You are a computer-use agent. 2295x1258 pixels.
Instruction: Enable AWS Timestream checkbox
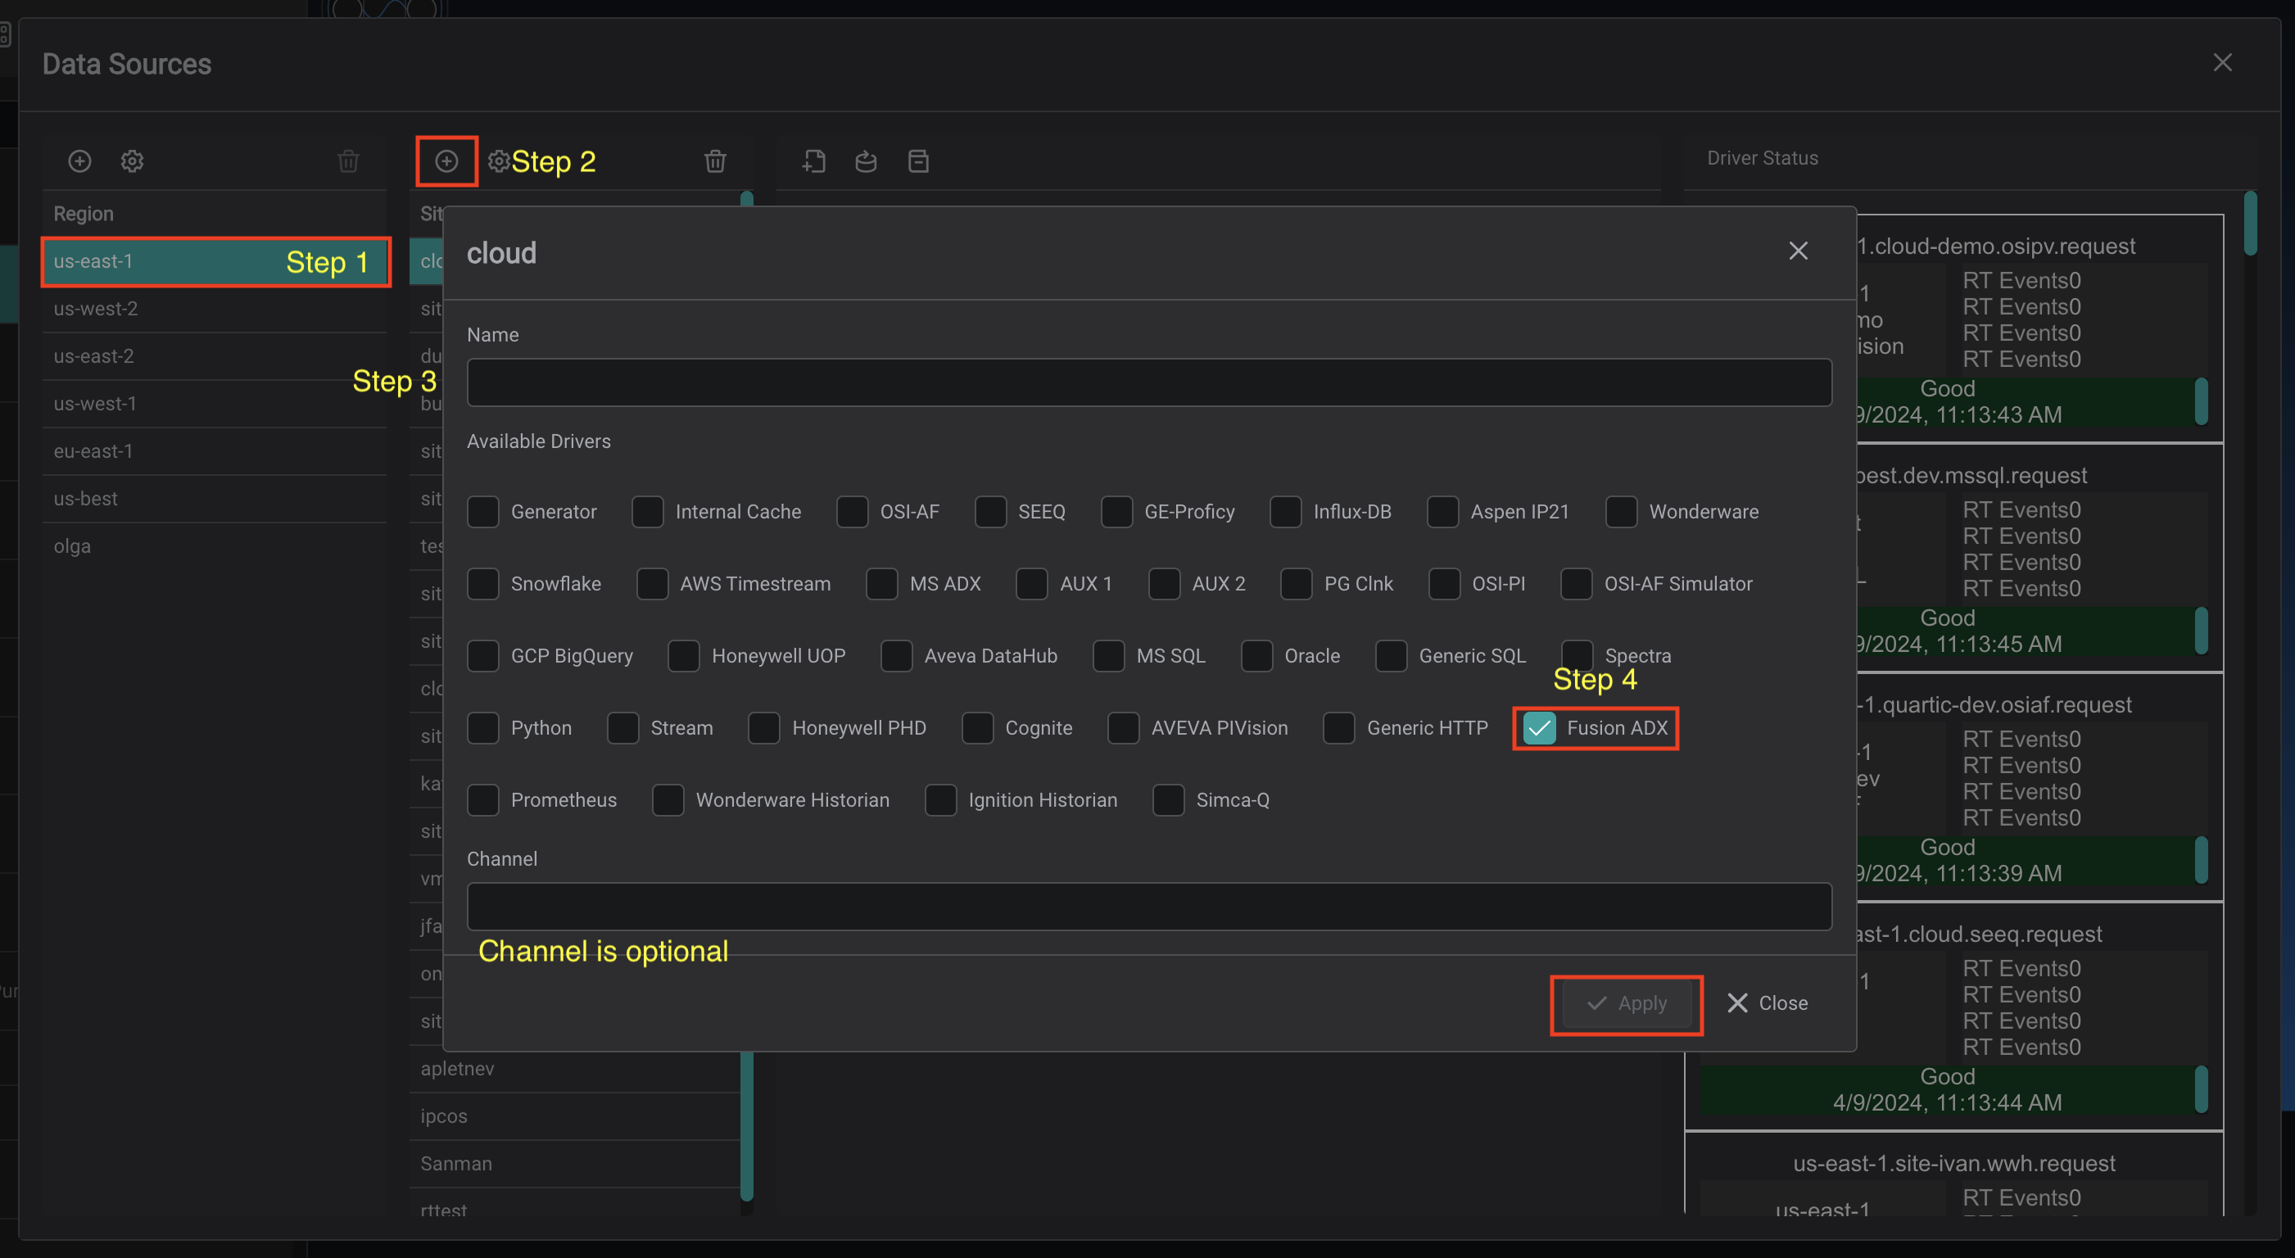[653, 585]
